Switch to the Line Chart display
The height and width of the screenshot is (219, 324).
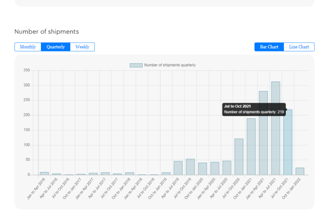point(299,47)
